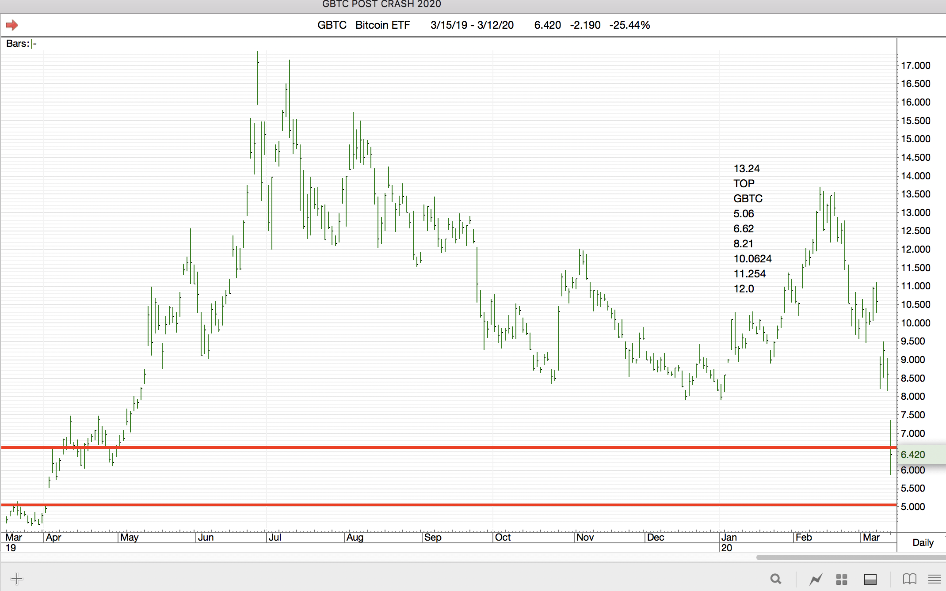
Task: Click the Jul month label on time axis
Action: [275, 537]
